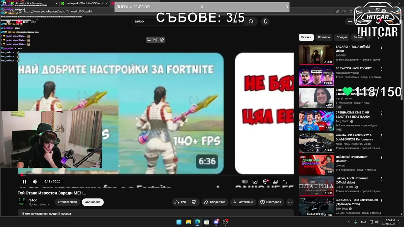Toggle subtitles with the captions icon

[x=255, y=182]
